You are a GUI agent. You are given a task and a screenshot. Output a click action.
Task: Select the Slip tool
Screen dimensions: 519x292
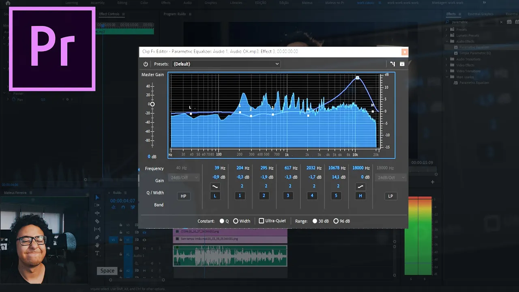(x=97, y=229)
